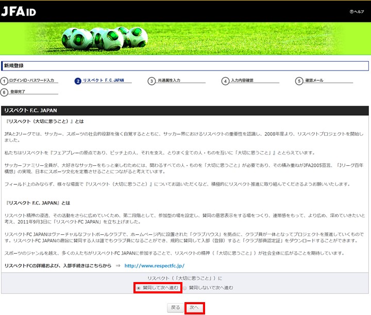
Task: Click the 戻る back button
Action: (x=175, y=308)
